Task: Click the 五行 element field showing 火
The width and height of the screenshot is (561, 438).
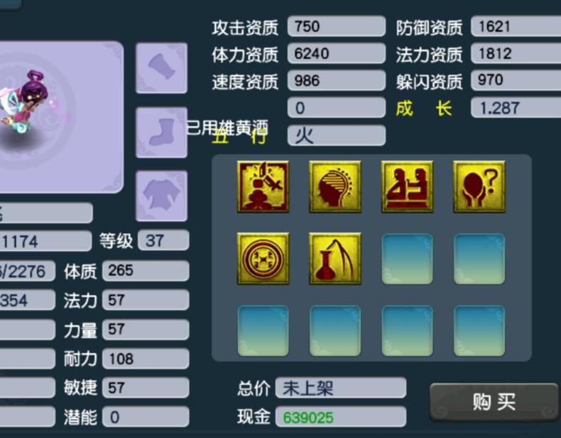Action: pos(337,135)
